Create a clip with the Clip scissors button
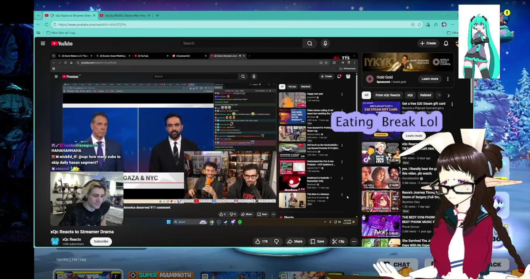Screen dimensions: 530x279 pos(338,241)
